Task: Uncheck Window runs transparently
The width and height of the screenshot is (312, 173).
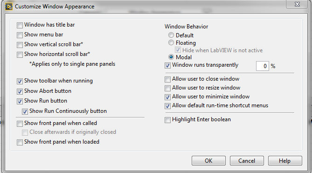Action: [167, 66]
